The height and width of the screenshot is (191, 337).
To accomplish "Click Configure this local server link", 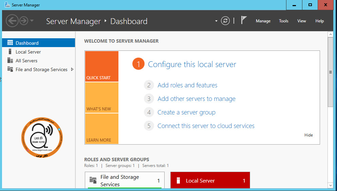I will (x=192, y=65).
